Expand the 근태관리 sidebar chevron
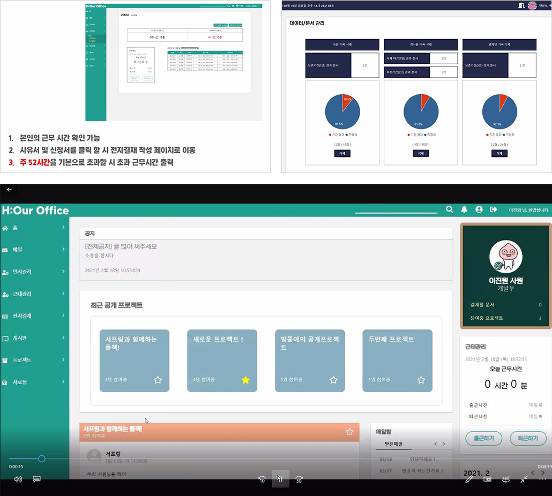This screenshot has height=496, width=552. [63, 294]
